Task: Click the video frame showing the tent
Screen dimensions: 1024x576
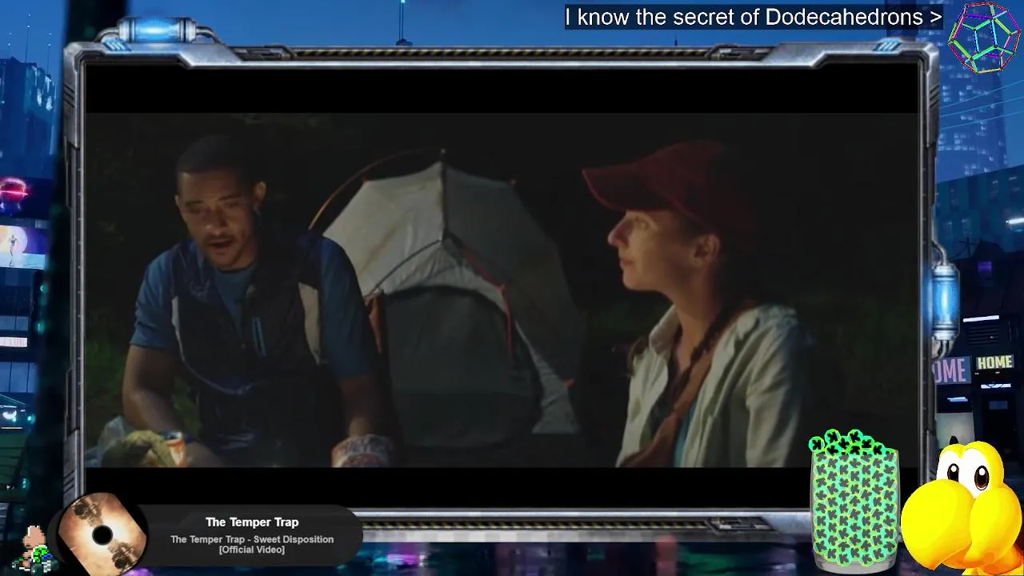Action: tap(502, 290)
